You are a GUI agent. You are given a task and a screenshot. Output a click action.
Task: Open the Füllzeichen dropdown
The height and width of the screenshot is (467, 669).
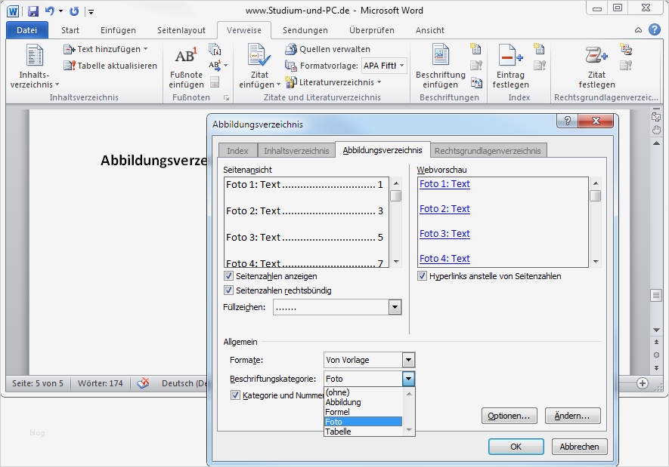pyautogui.click(x=394, y=307)
